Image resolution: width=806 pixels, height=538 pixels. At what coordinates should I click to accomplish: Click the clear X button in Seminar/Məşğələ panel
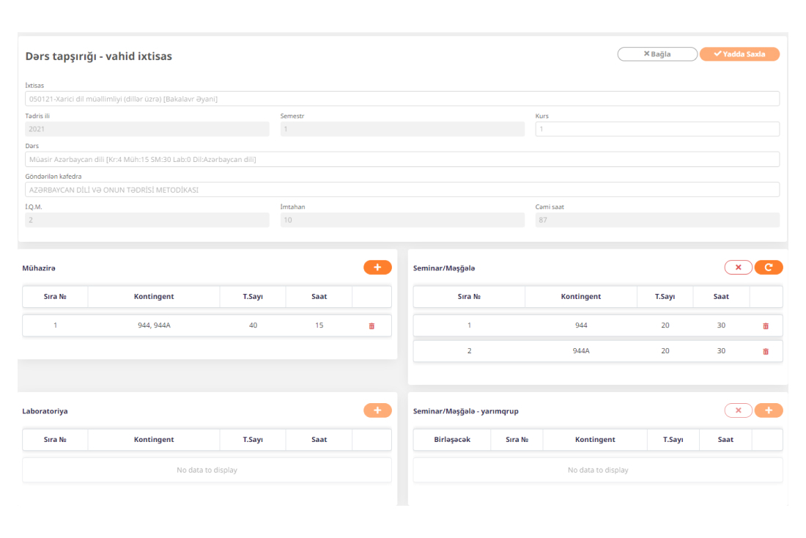[739, 268]
